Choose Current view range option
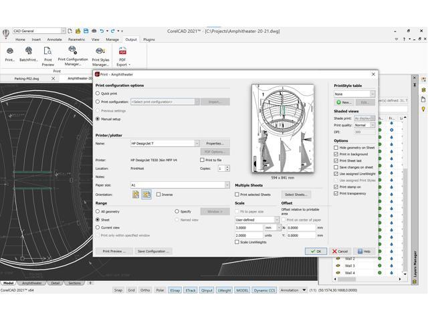 click(x=98, y=227)
